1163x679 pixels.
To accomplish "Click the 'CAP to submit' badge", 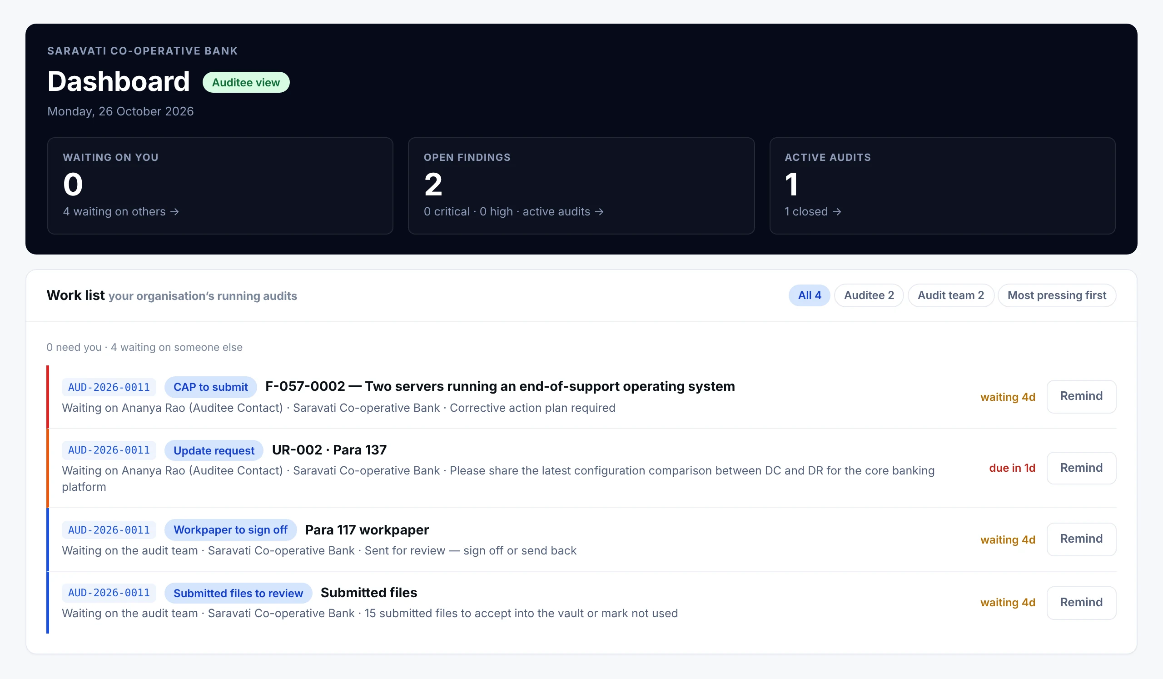I will pyautogui.click(x=210, y=387).
